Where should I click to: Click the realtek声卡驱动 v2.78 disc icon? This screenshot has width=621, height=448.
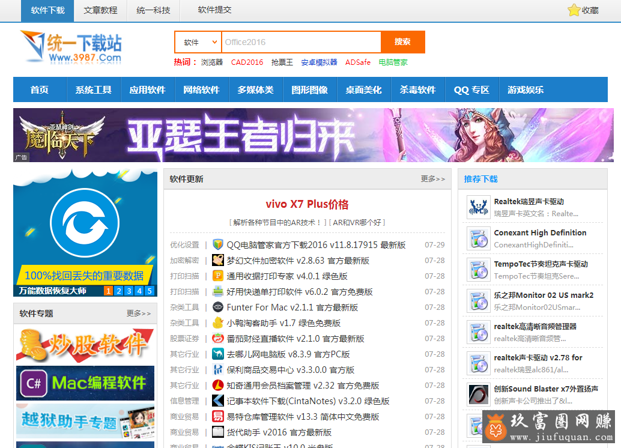coord(479,363)
